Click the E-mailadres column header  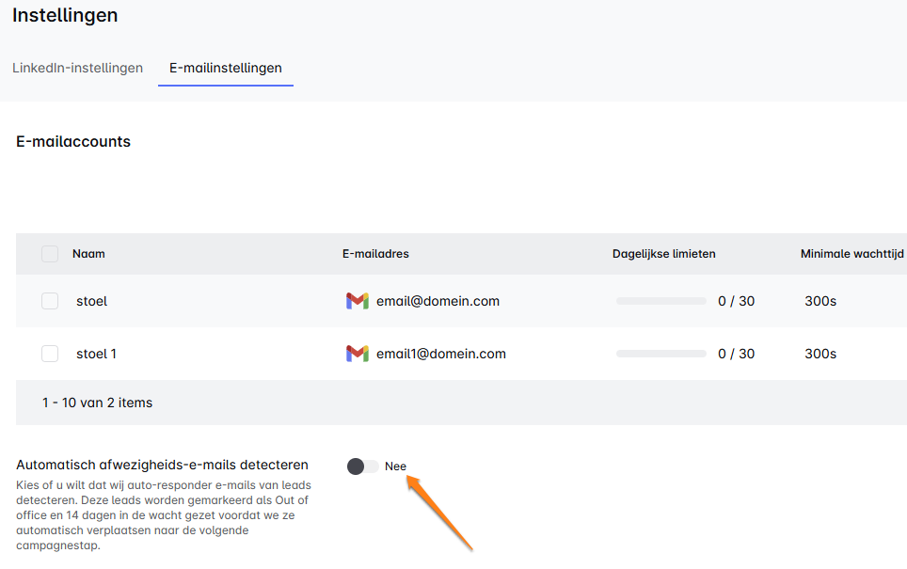pyautogui.click(x=375, y=254)
